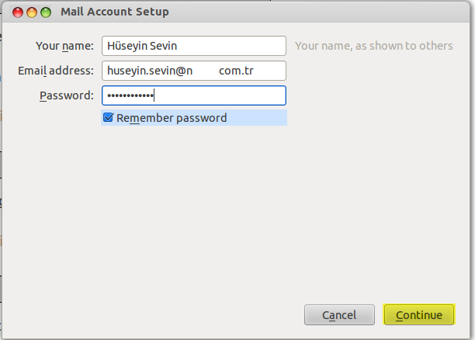Place cursor on 'com.tr' in email field
Image resolution: width=475 pixels, height=340 pixels.
[x=236, y=71]
